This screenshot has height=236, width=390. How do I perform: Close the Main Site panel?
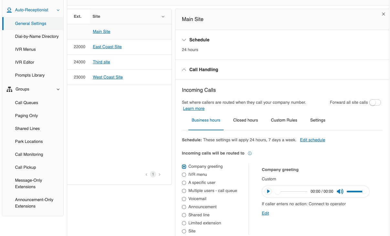point(383,14)
